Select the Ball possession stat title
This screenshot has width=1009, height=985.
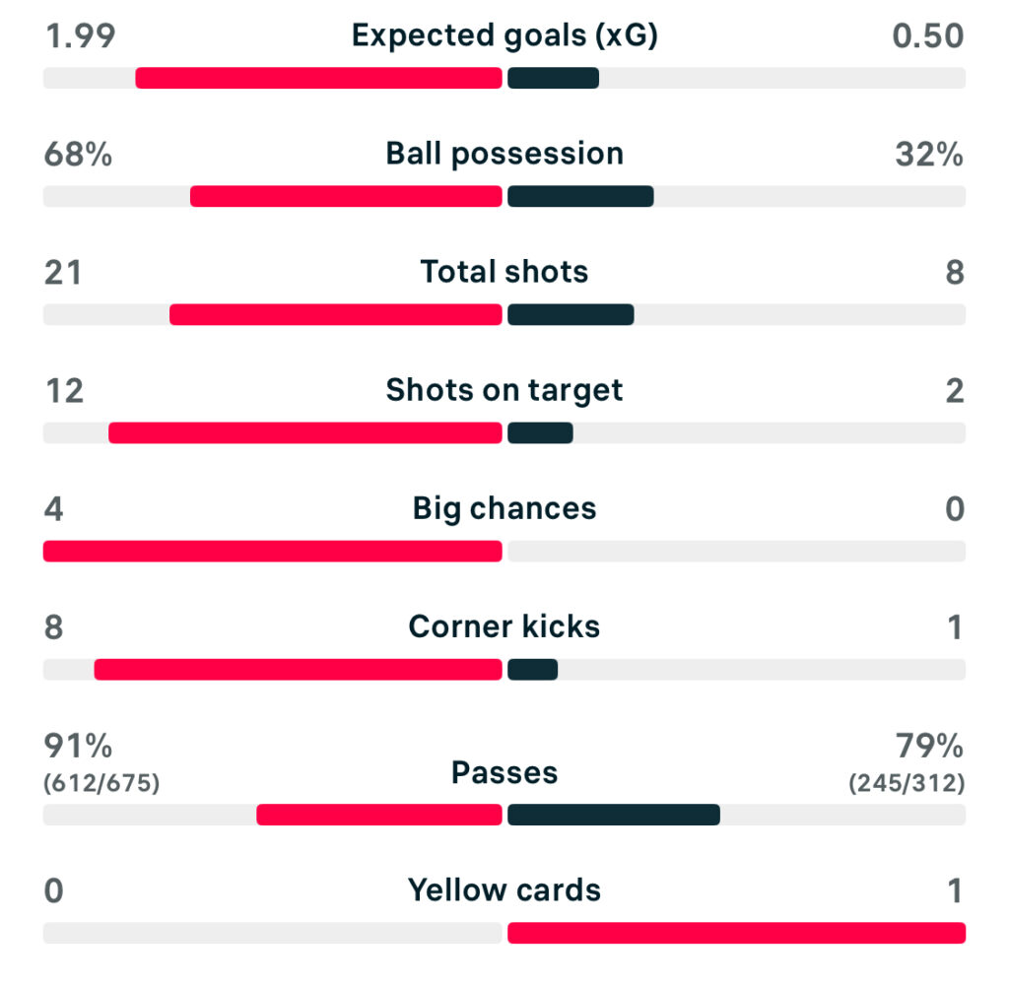(504, 155)
